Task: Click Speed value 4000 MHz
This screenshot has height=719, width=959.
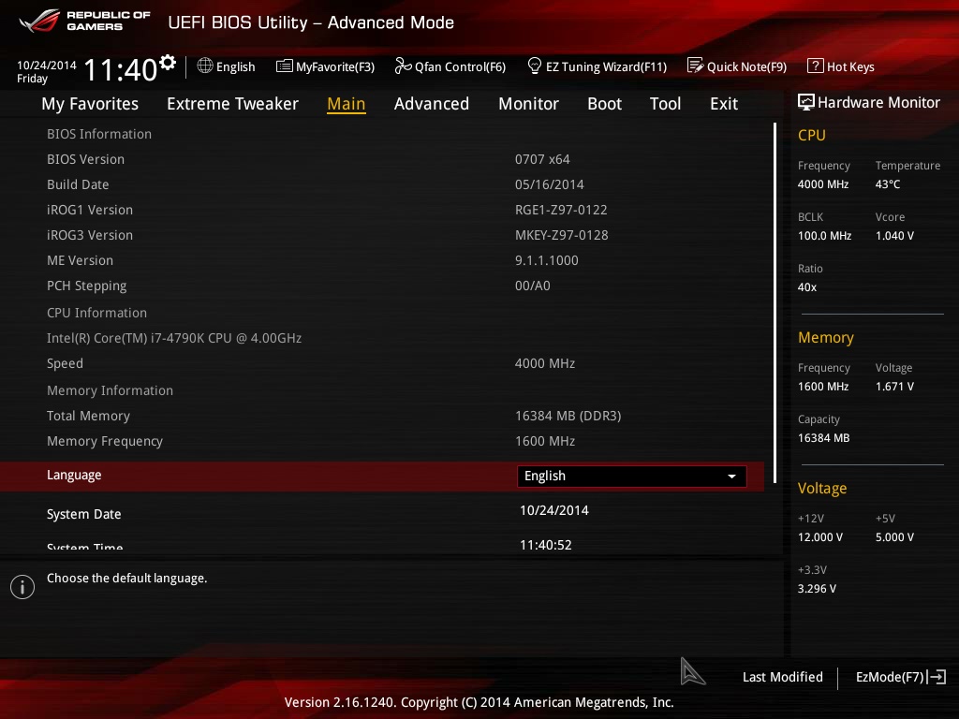Action: (544, 363)
